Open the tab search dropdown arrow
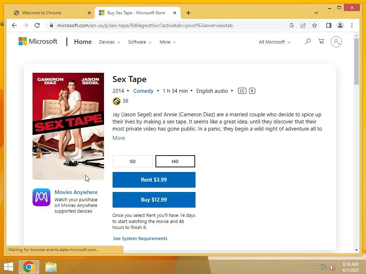 316,13
